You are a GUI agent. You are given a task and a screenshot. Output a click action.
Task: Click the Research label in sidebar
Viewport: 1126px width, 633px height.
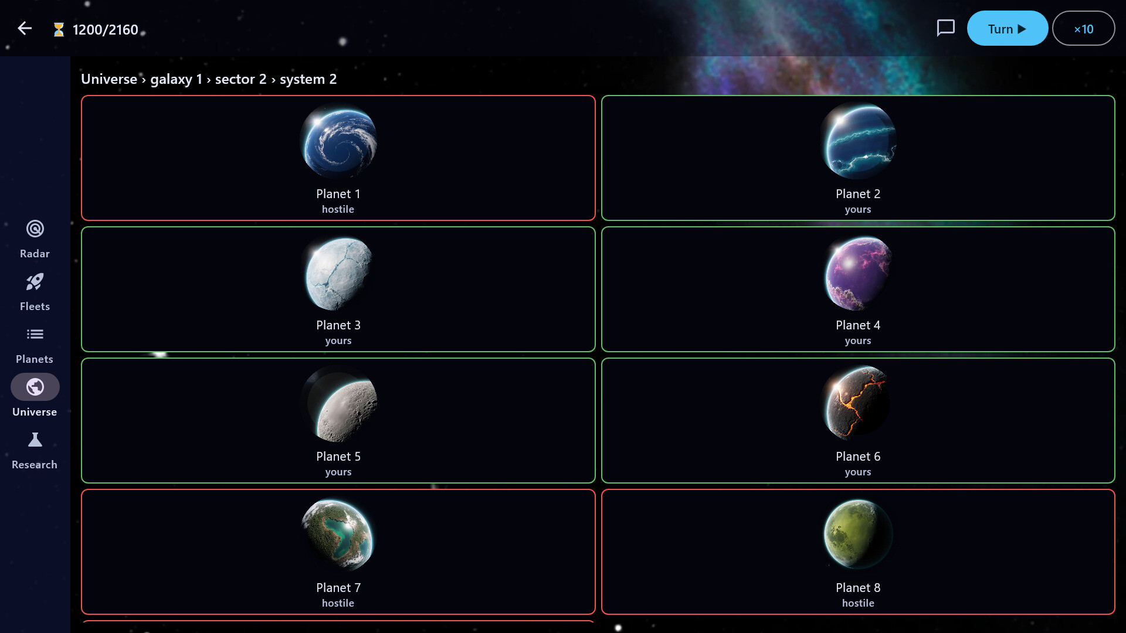point(35,465)
